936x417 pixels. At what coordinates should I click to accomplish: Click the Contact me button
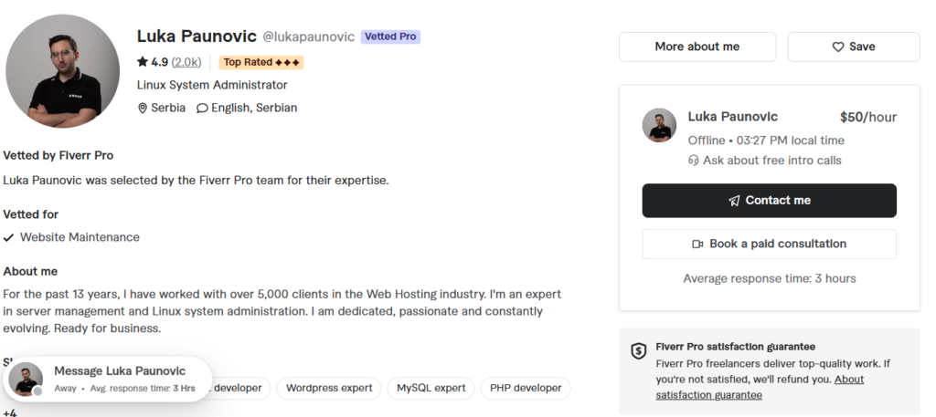click(769, 201)
